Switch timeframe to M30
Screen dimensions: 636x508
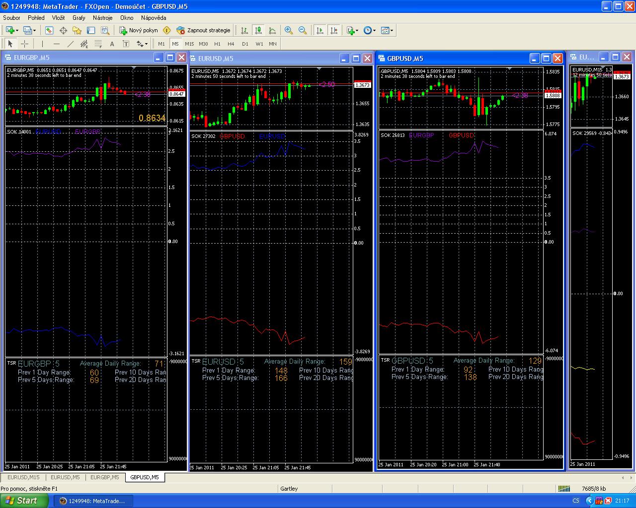pos(203,44)
